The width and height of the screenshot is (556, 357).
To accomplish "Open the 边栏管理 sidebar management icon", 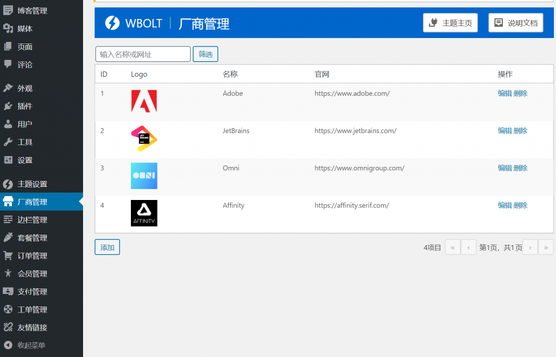I will coord(8,220).
